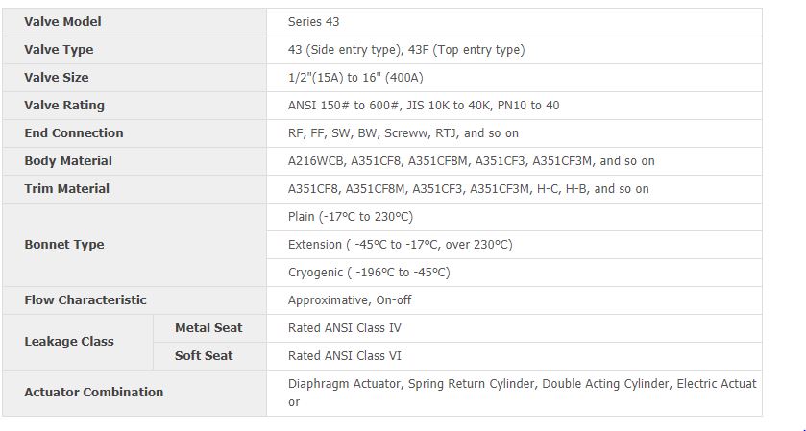Screen dimensions: 806x431
Task: Select the Extension bonnet temperature line
Action: [401, 244]
